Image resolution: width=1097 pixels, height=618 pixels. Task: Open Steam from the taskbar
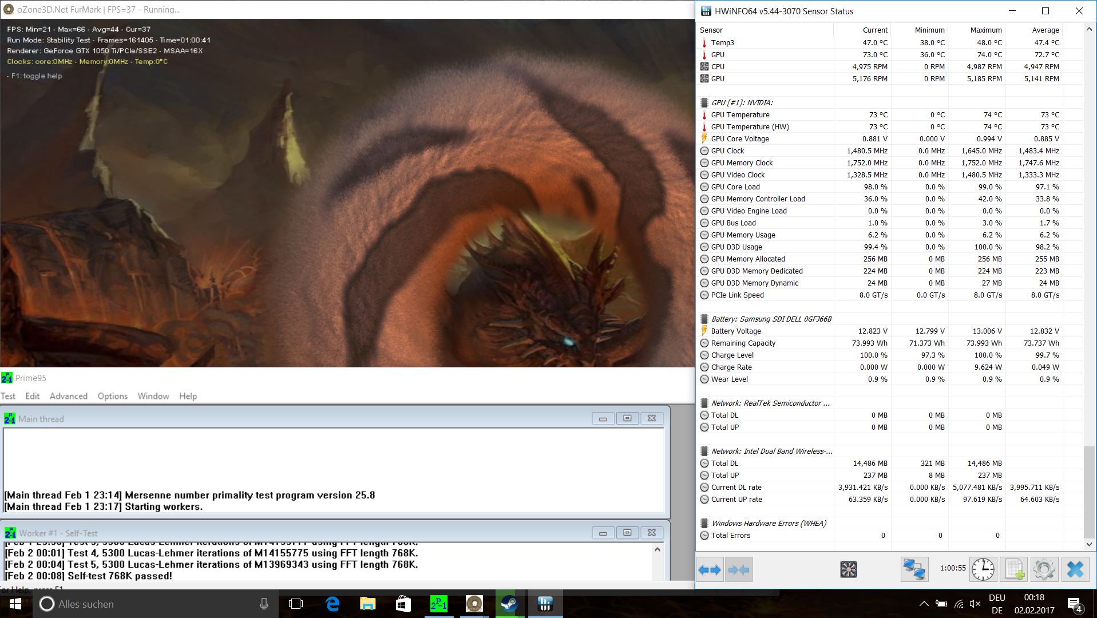tap(509, 604)
